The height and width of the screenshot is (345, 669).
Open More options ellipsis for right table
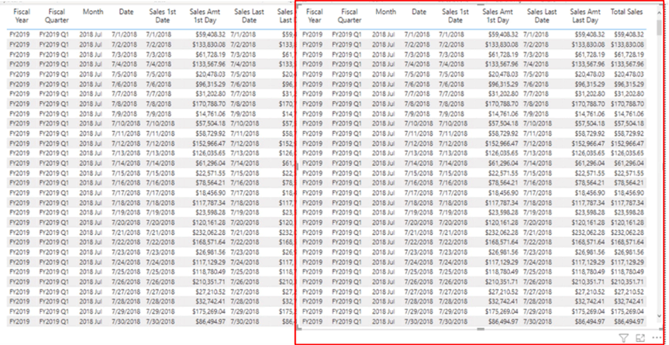click(x=656, y=338)
